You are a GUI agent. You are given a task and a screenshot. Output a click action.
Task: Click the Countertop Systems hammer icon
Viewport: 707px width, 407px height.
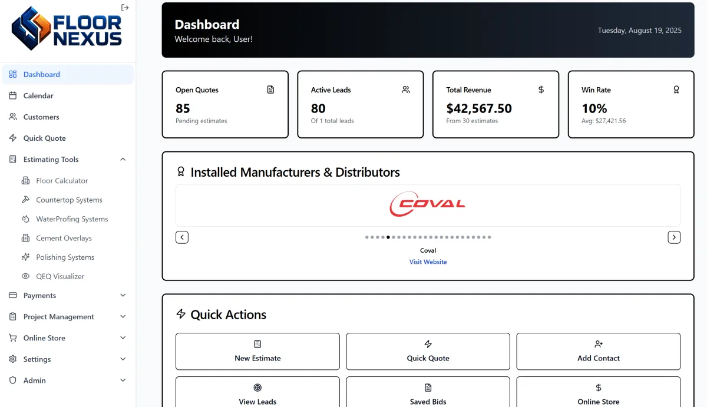[x=25, y=200]
